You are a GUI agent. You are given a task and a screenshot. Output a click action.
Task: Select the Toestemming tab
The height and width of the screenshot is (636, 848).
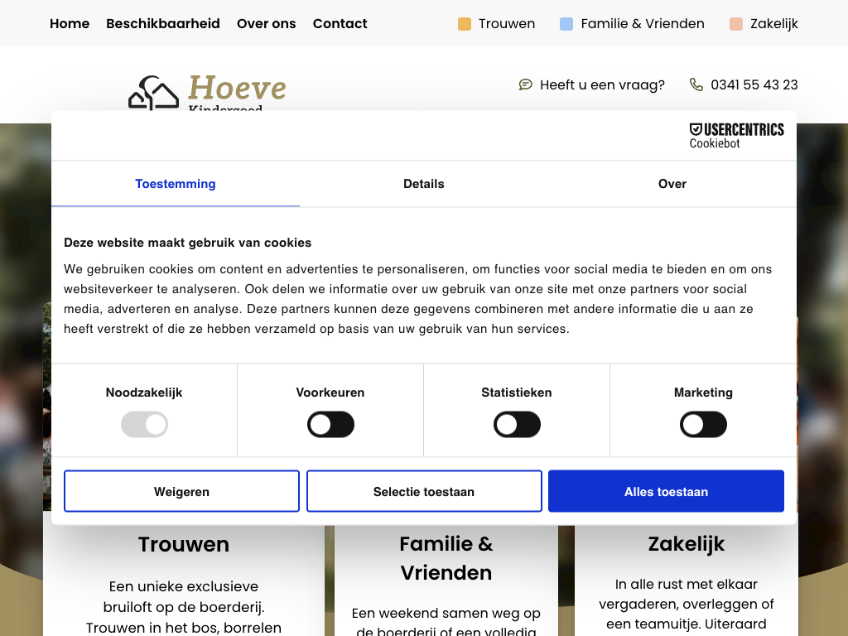(x=176, y=184)
